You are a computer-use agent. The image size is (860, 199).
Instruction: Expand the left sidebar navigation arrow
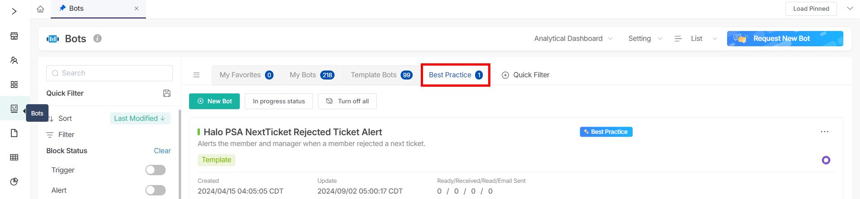tap(14, 11)
